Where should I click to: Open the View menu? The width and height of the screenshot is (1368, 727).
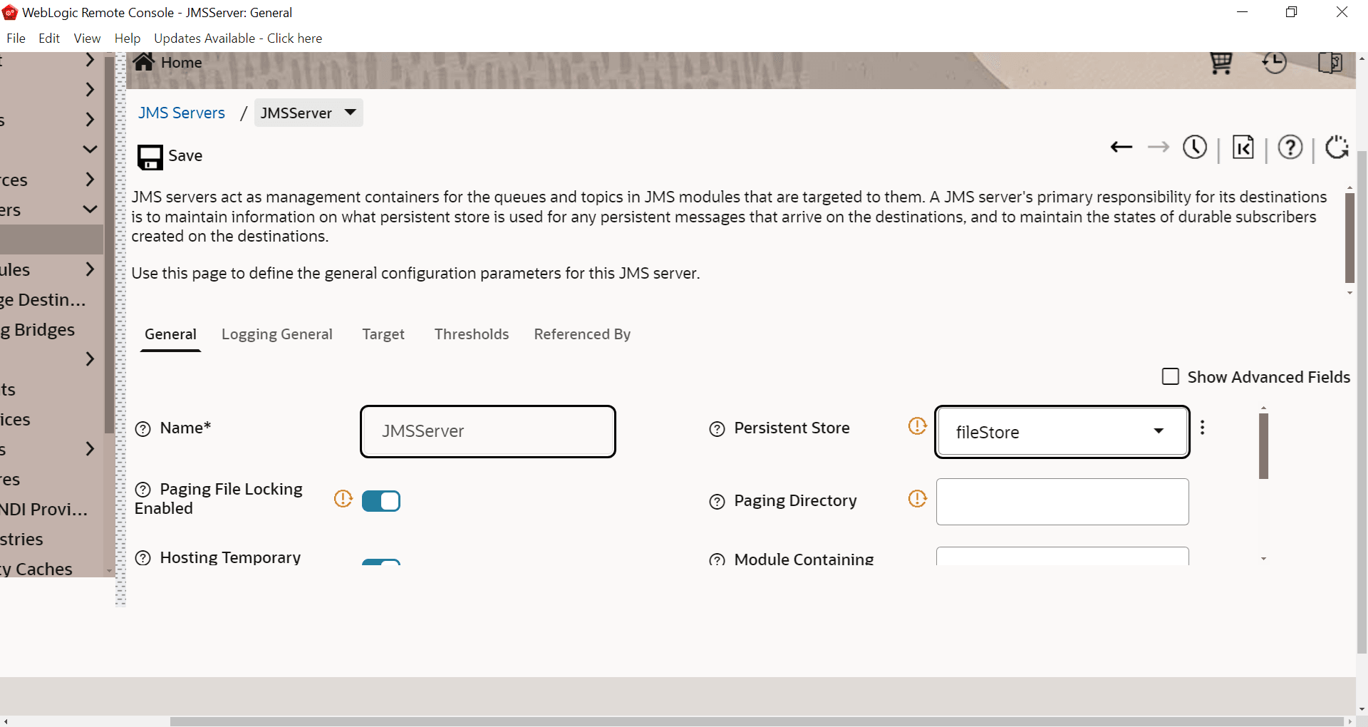[87, 38]
